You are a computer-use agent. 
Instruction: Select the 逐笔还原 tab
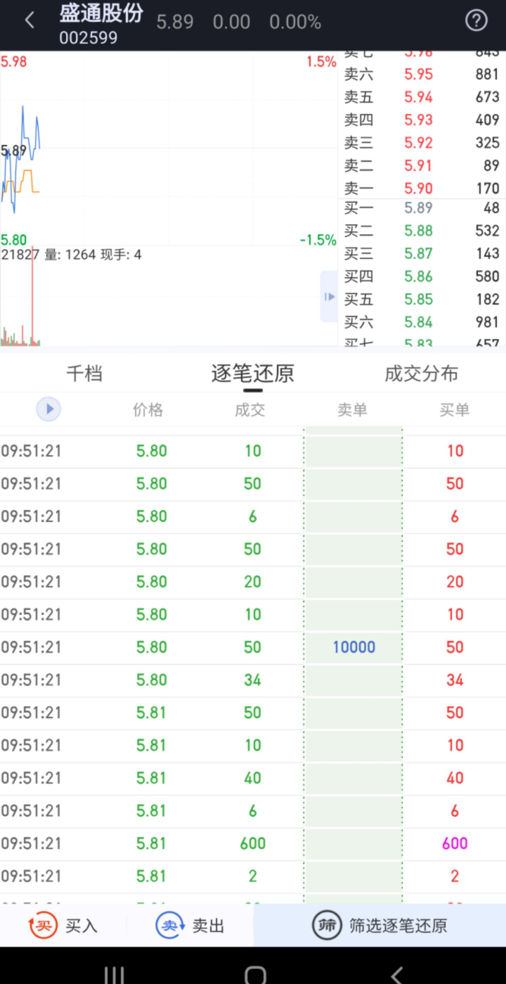252,373
